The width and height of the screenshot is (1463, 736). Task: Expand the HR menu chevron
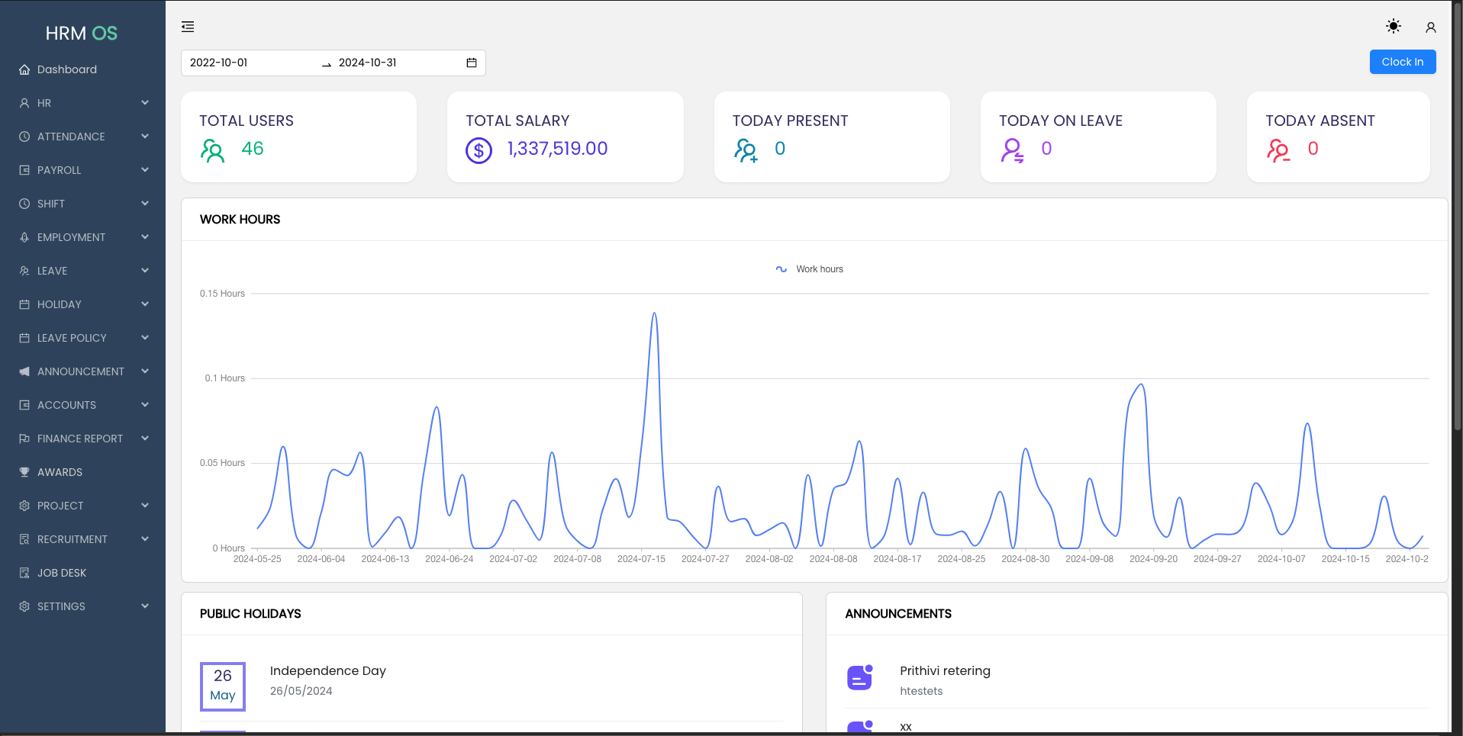tap(145, 103)
